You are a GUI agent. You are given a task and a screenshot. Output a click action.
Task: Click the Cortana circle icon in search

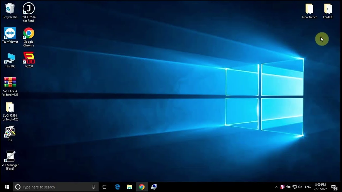(18, 187)
